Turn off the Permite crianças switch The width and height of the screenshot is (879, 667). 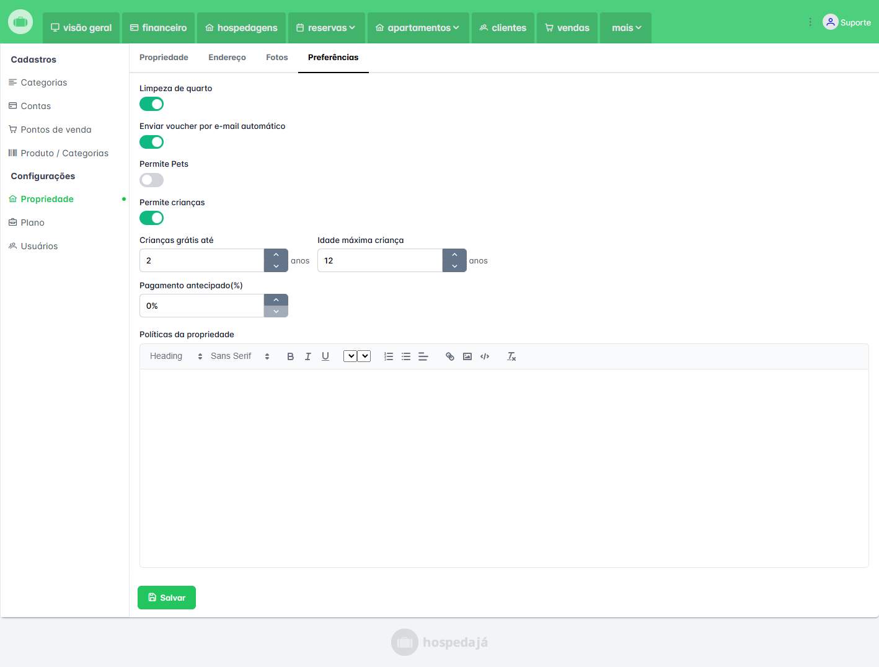click(151, 218)
